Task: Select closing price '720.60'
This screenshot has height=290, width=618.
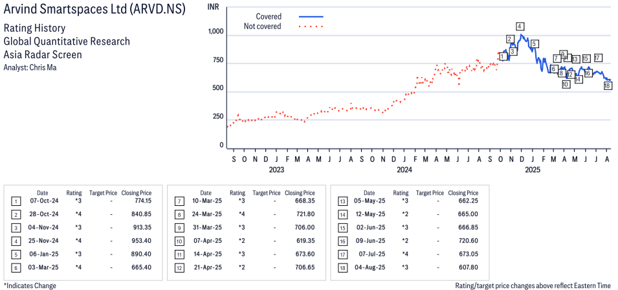Action: click(469, 241)
